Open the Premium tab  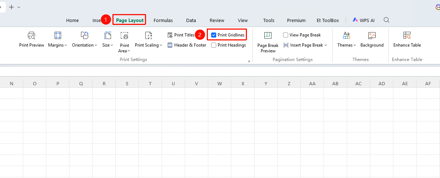[x=296, y=20]
